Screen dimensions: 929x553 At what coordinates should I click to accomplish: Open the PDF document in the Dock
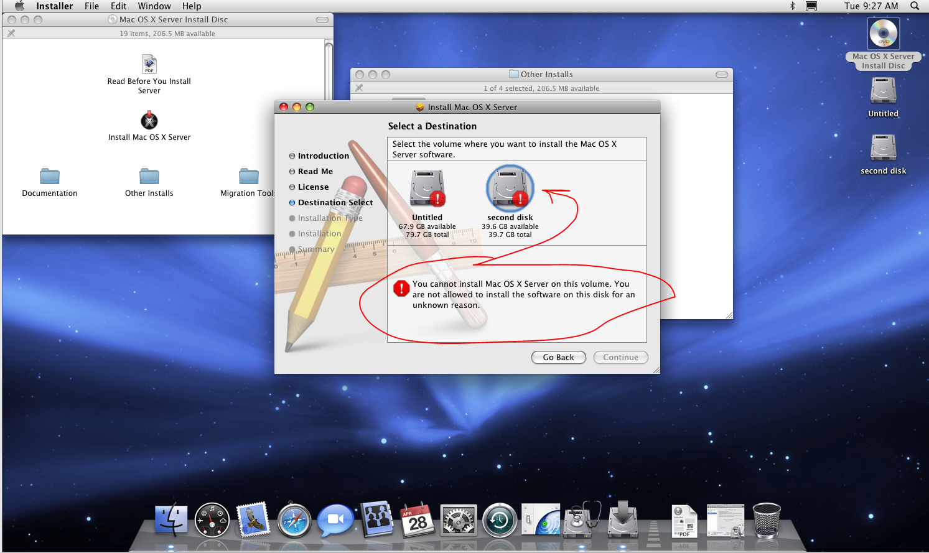(684, 521)
